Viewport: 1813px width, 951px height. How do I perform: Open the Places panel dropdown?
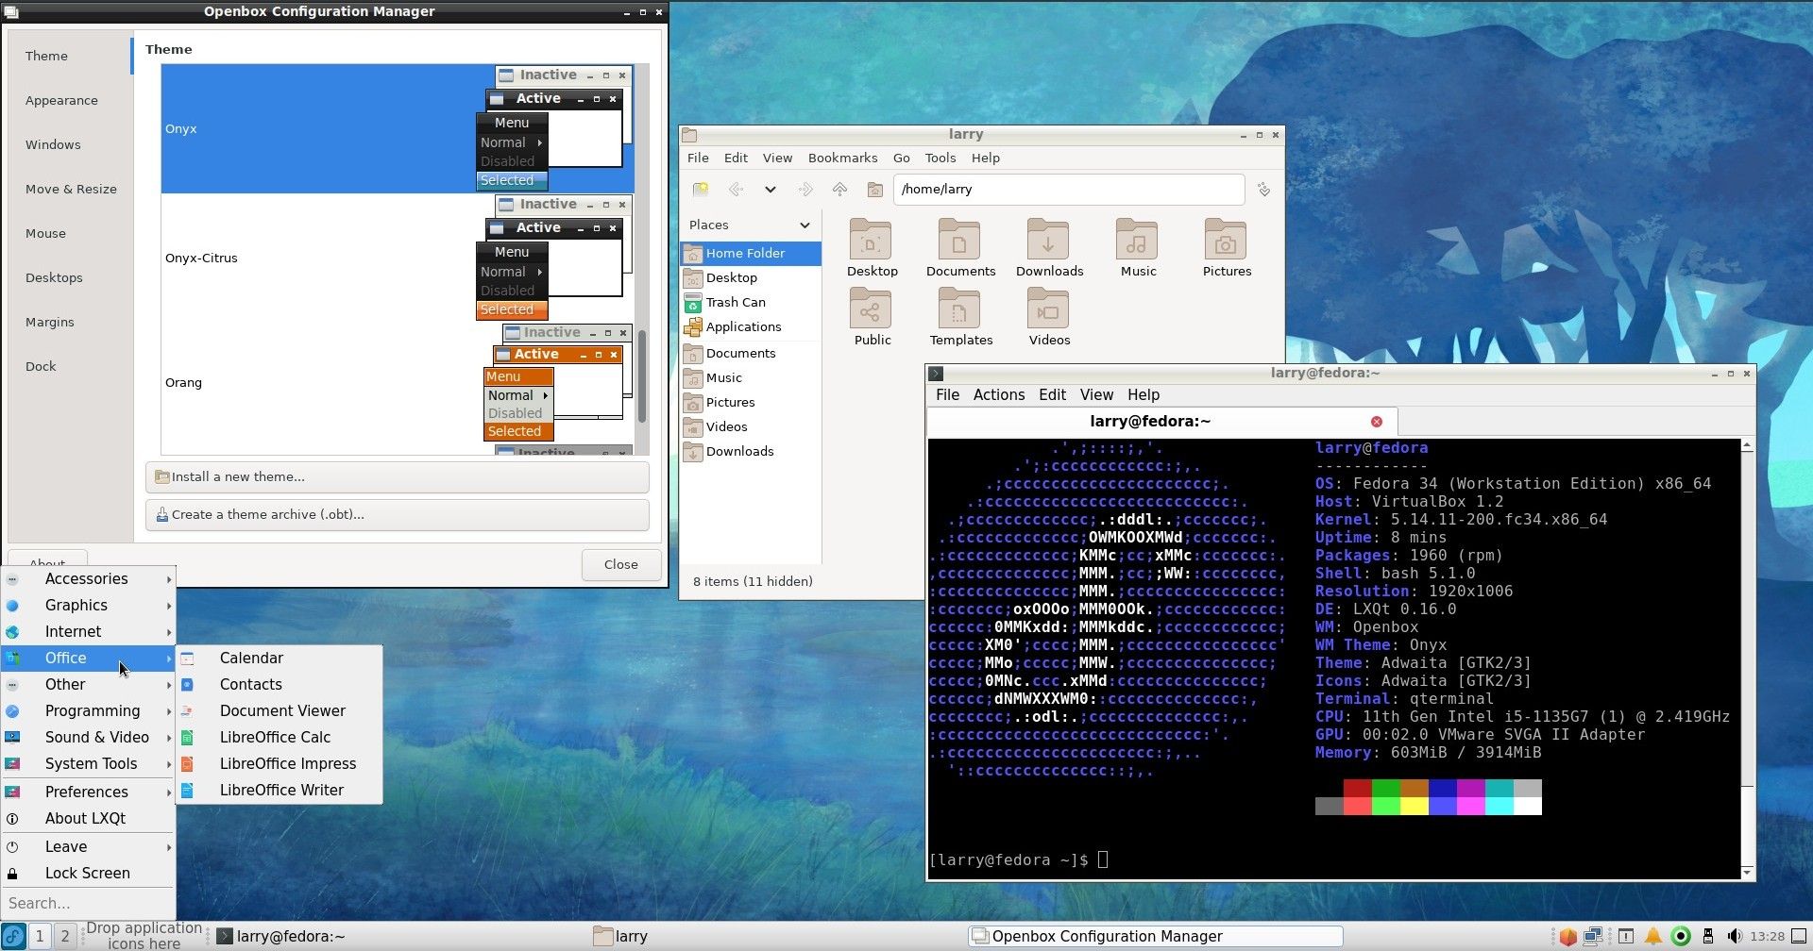click(x=805, y=225)
